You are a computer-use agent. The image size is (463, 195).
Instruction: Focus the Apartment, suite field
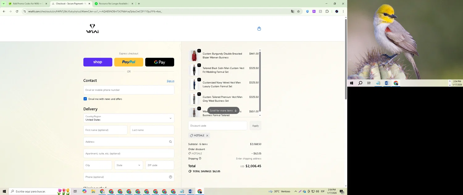(x=129, y=153)
